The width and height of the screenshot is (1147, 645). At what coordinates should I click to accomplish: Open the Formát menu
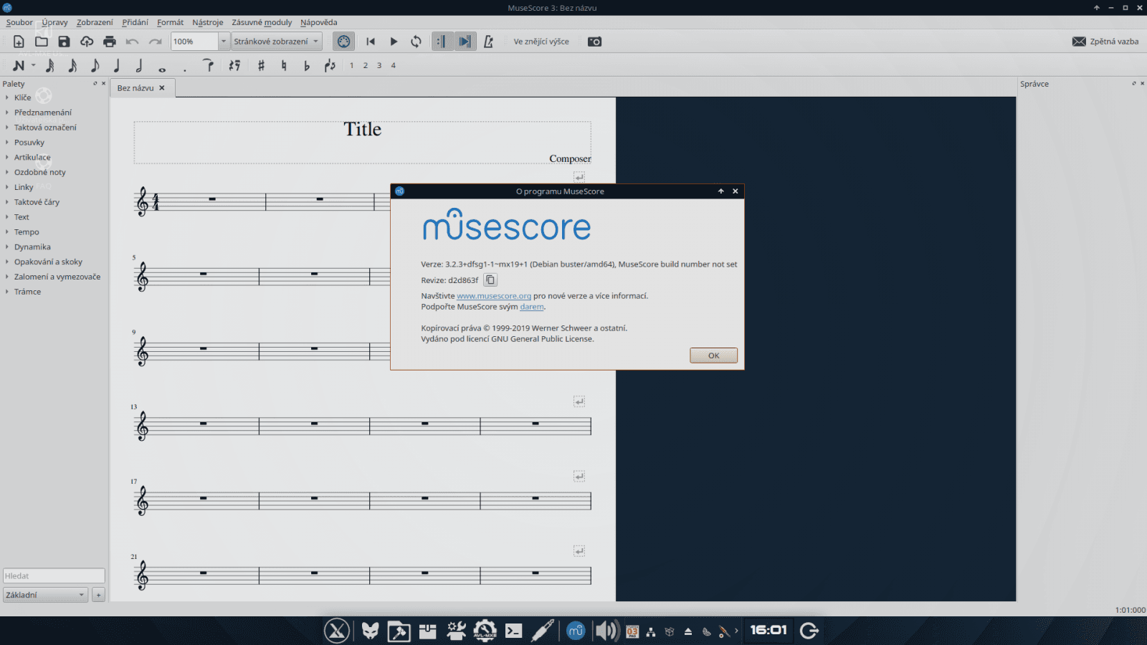170,22
